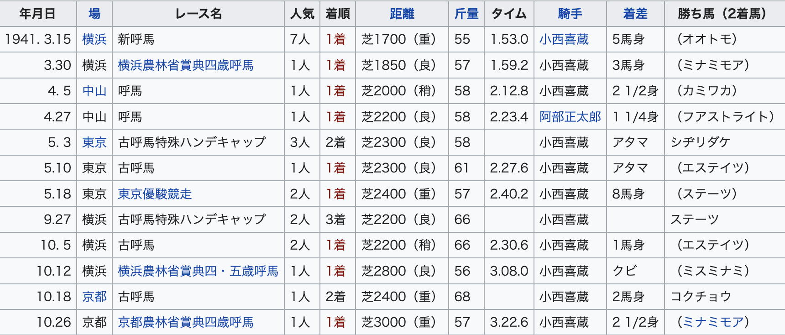This screenshot has width=785, height=335.
Task: Open 京都 link in the 10.18 row
Action: 94,297
